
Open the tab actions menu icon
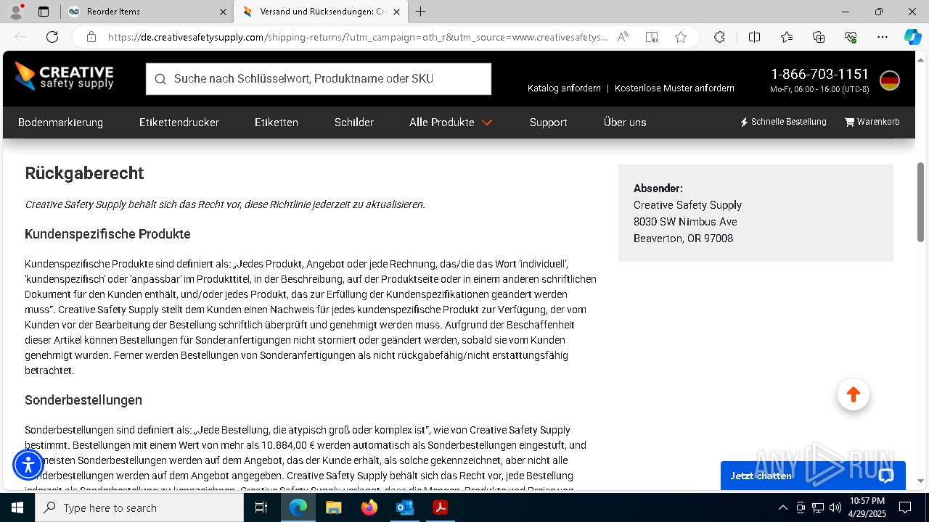[44, 12]
